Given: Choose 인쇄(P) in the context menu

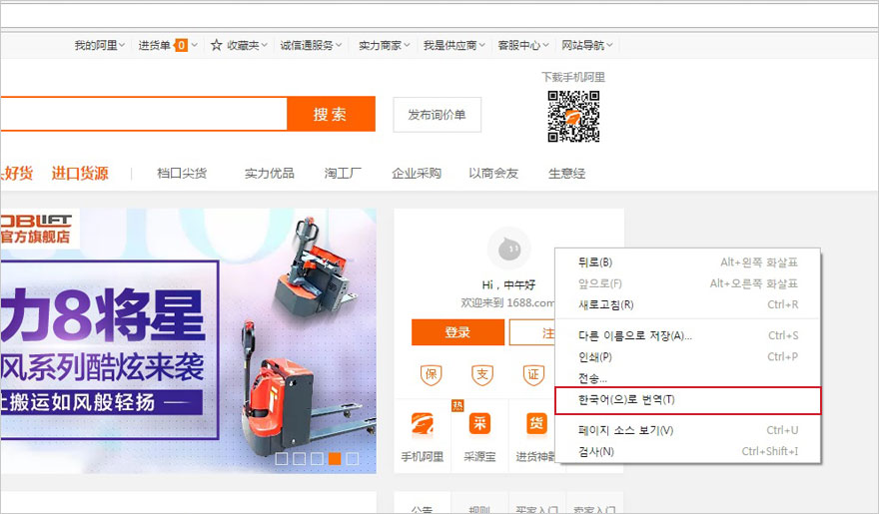Looking at the screenshot, I should [x=688, y=356].
